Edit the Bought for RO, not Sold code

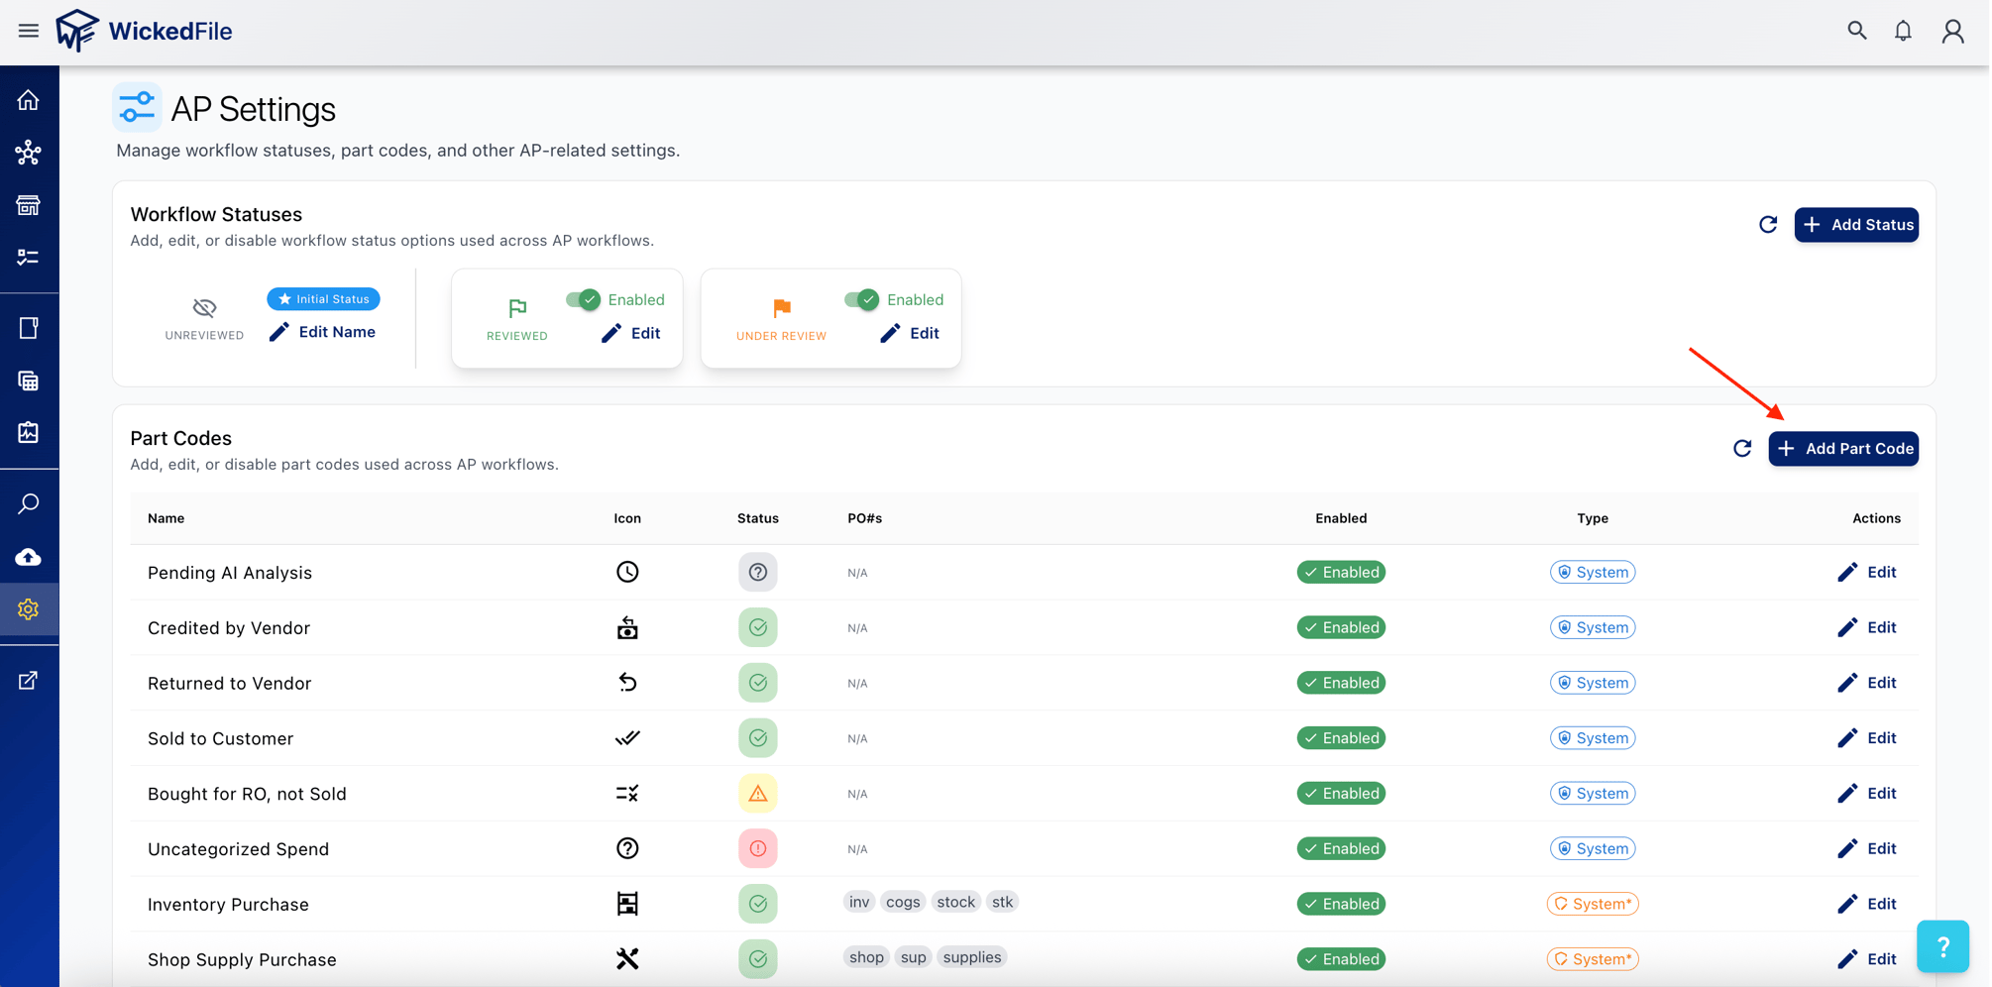tap(1867, 794)
